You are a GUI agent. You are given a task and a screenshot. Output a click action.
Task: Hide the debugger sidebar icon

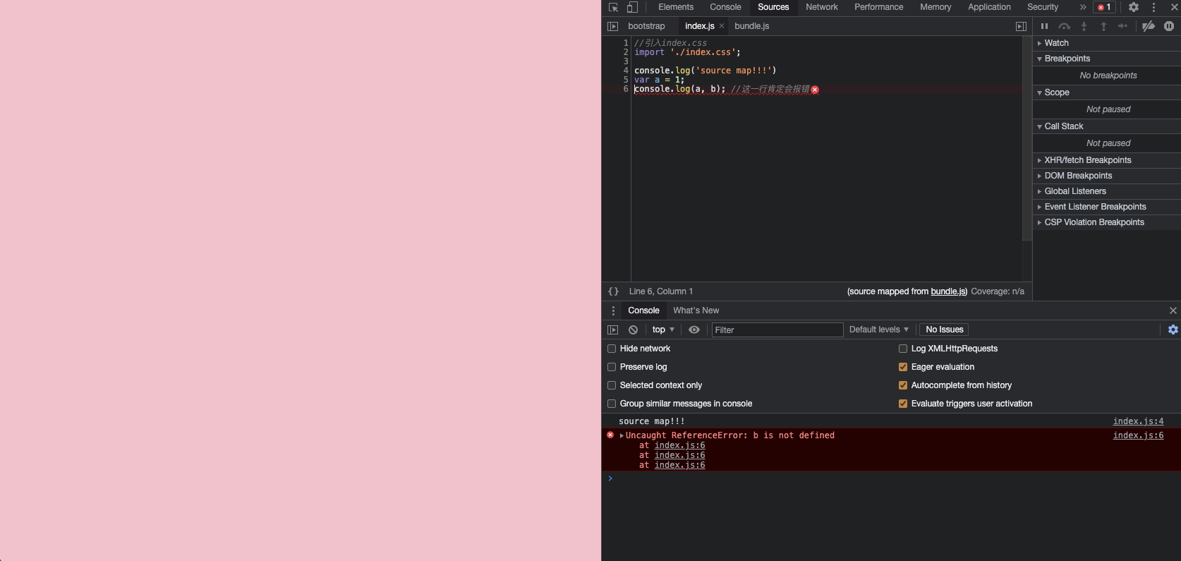1021,26
